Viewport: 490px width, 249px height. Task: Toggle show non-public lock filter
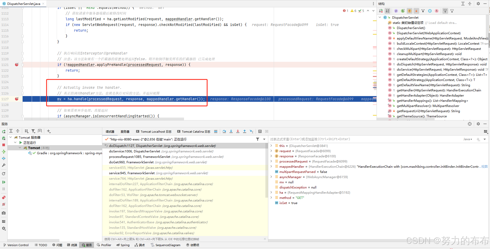(x=416, y=11)
